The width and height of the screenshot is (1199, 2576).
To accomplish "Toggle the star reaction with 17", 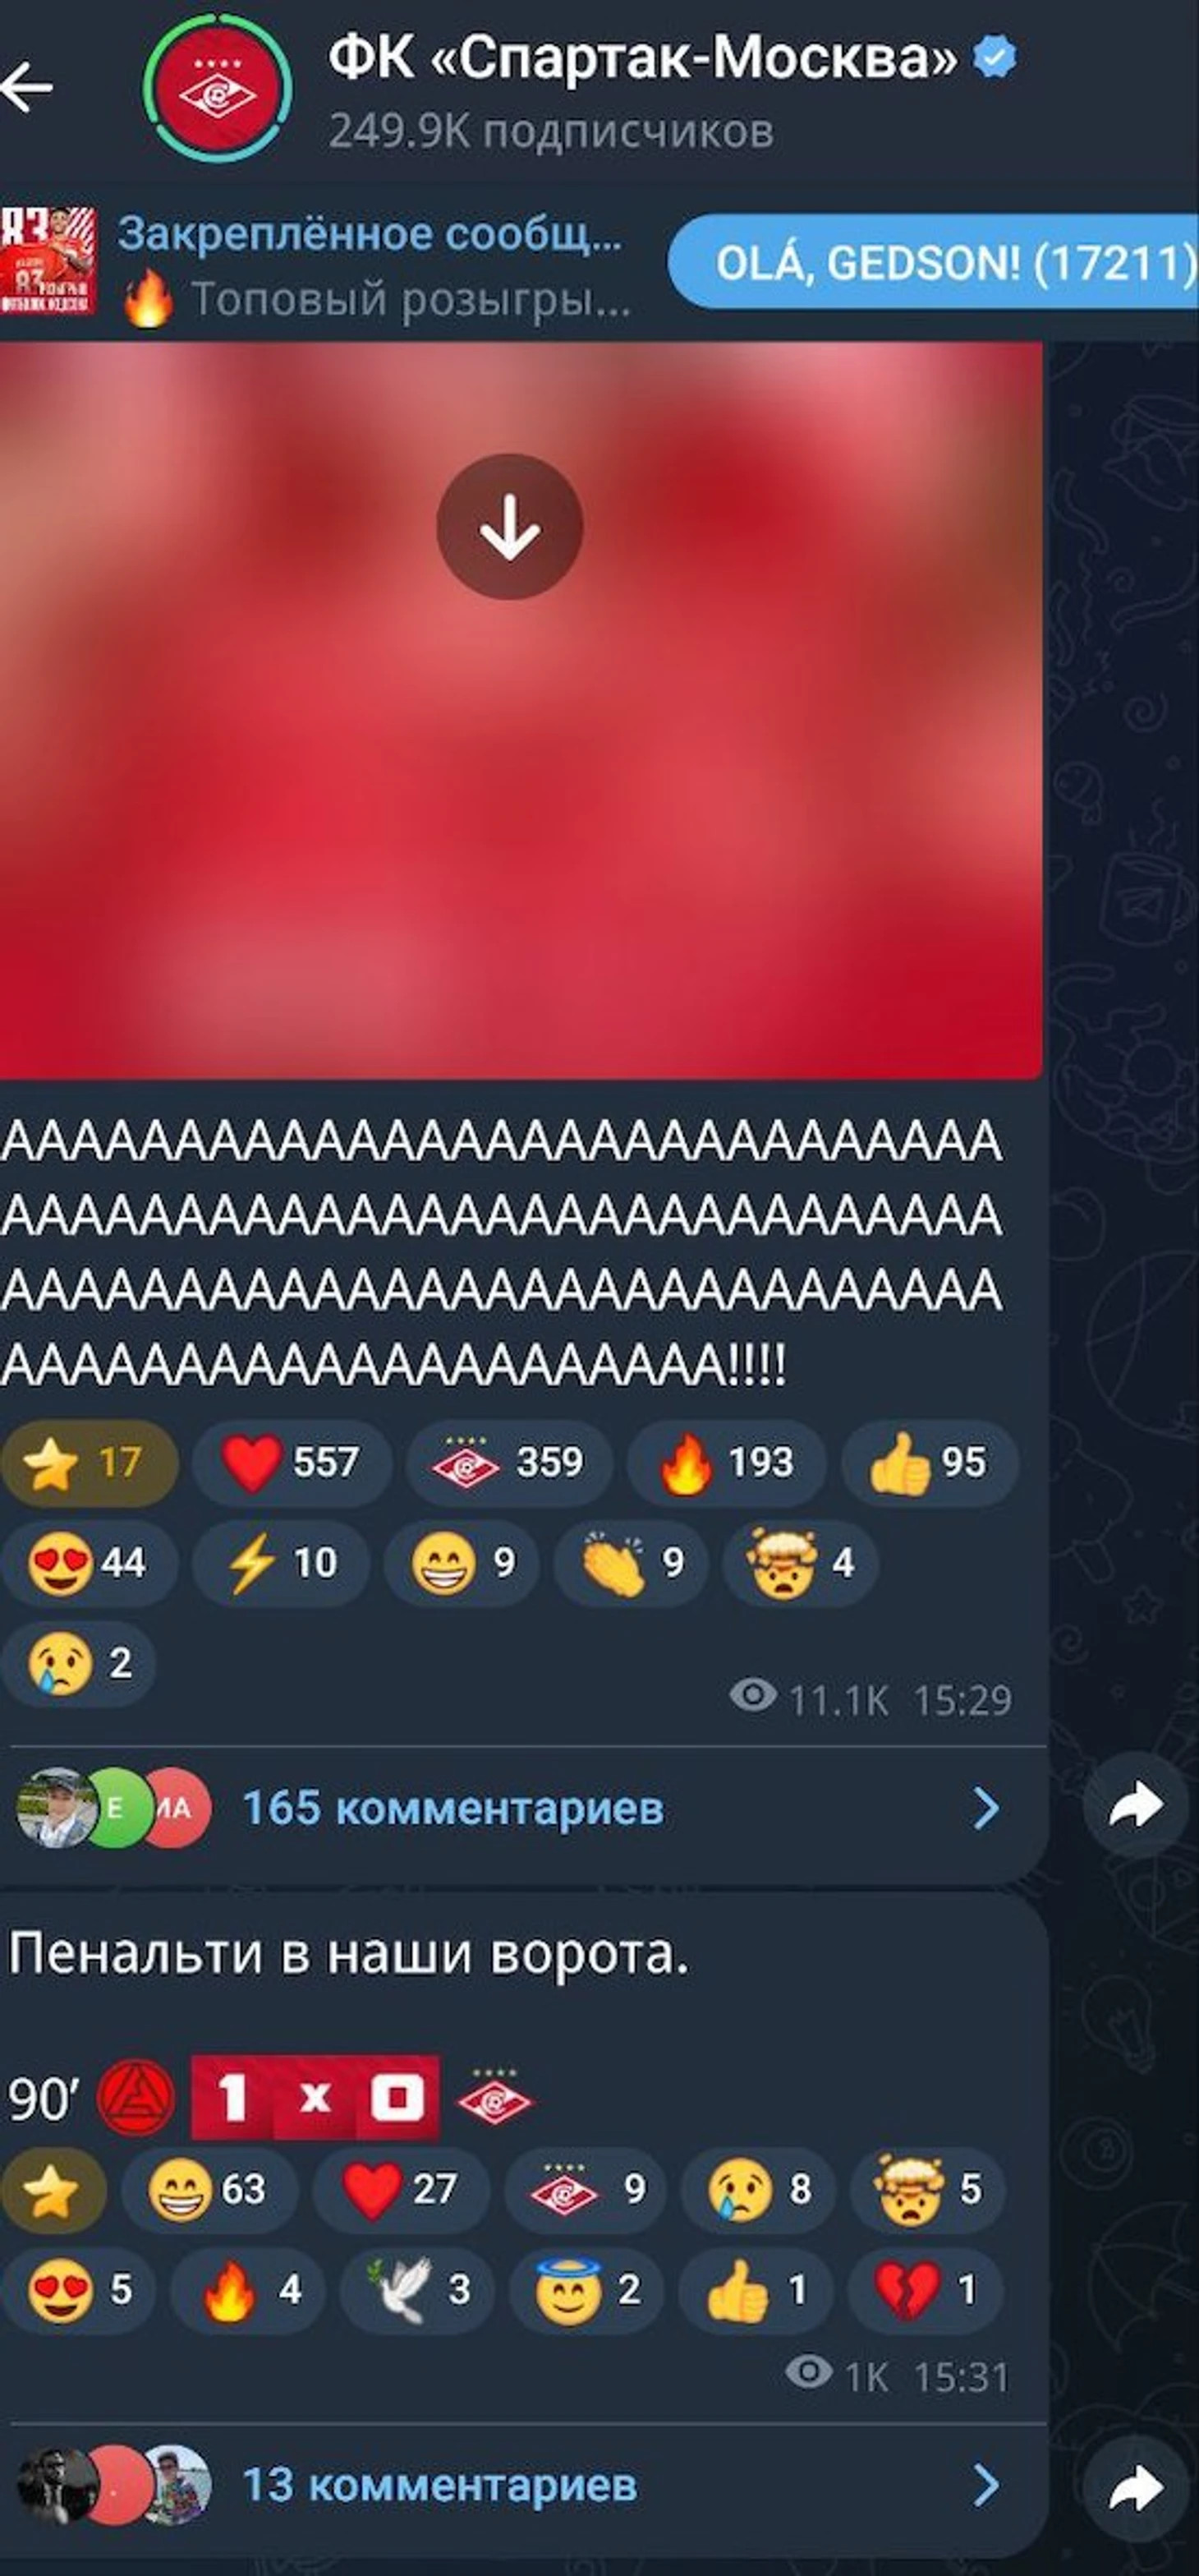I will [89, 1463].
